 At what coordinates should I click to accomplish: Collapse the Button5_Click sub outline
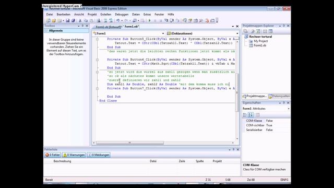[97, 39]
